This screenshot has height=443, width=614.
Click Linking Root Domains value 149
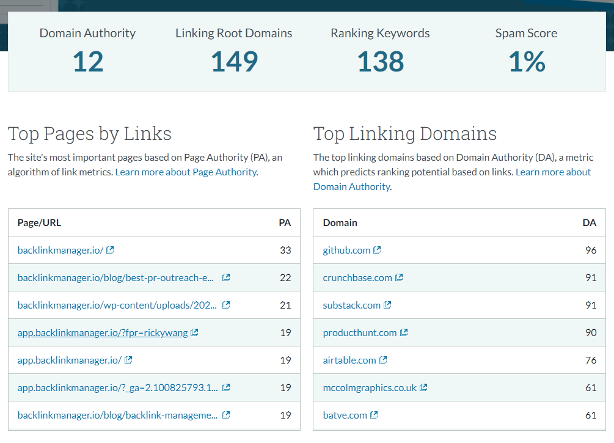pyautogui.click(x=234, y=62)
